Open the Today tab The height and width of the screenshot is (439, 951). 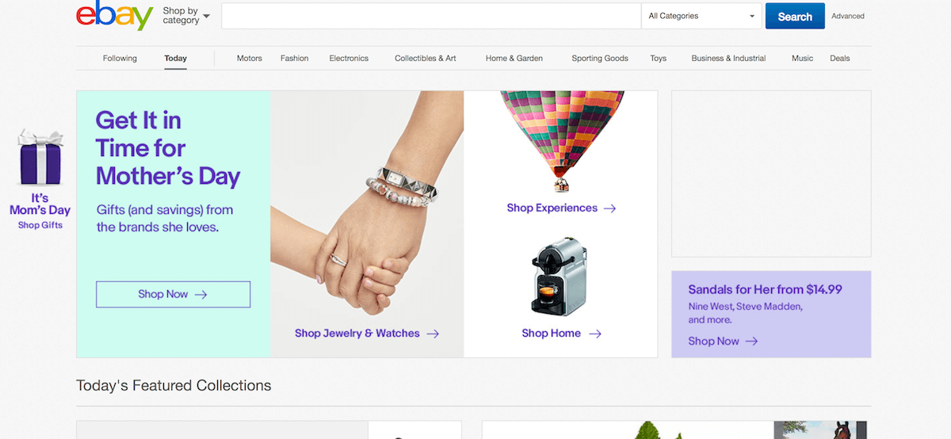coord(176,59)
